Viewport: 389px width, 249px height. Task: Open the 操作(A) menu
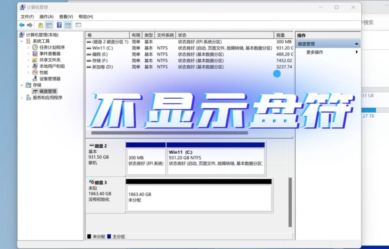(x=46, y=16)
